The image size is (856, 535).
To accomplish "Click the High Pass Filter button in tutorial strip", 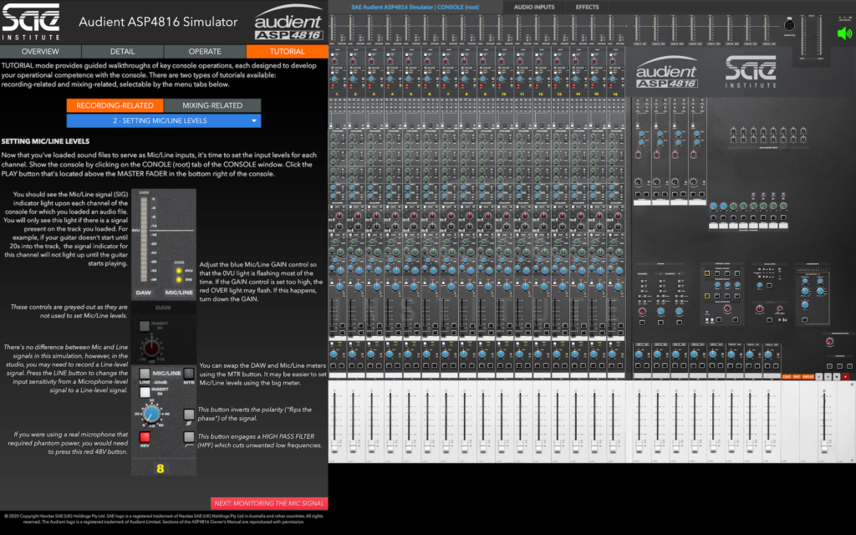I will pos(189,437).
